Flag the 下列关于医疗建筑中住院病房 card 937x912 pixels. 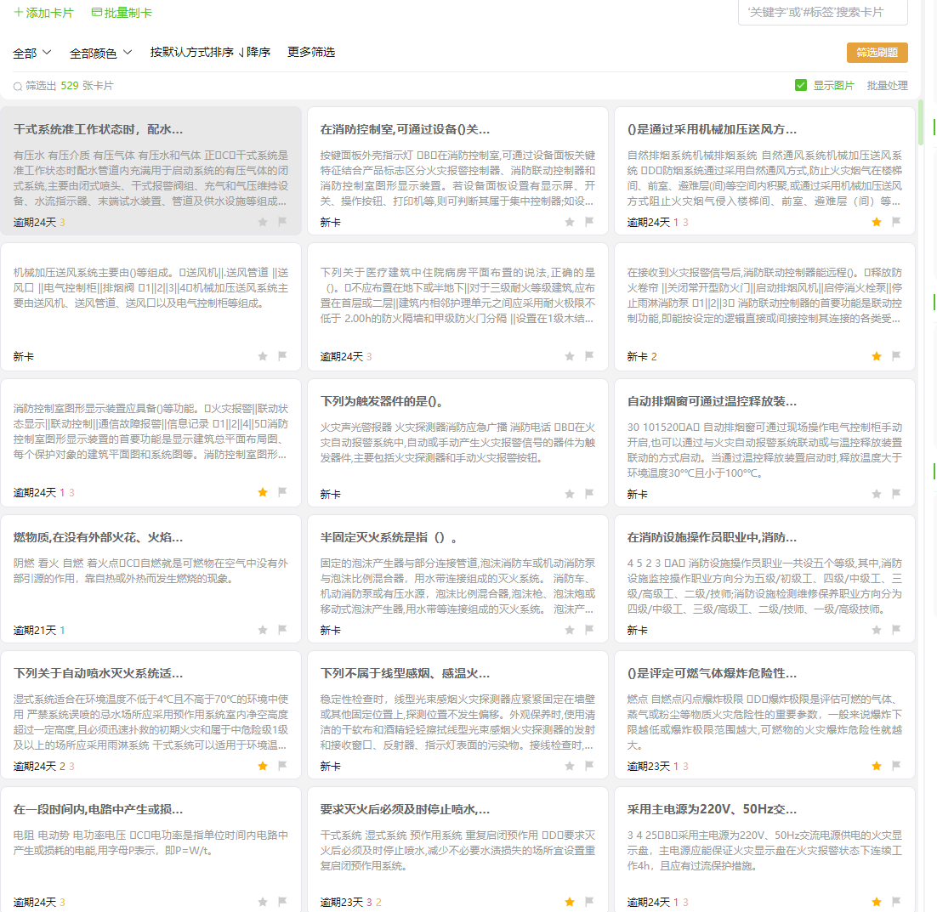click(x=589, y=356)
